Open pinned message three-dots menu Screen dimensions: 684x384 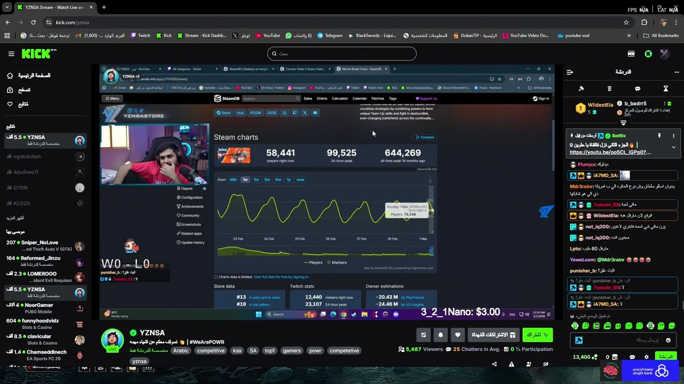[673, 136]
